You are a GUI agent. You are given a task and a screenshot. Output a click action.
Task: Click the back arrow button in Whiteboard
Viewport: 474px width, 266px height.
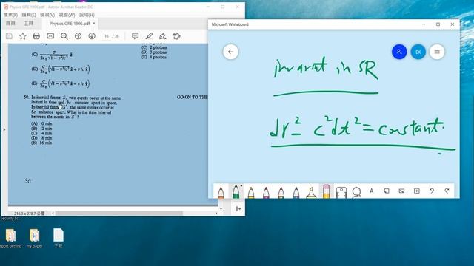point(230,52)
